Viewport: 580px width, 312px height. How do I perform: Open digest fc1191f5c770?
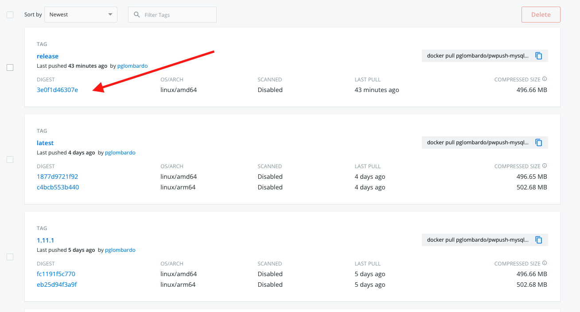click(56, 274)
